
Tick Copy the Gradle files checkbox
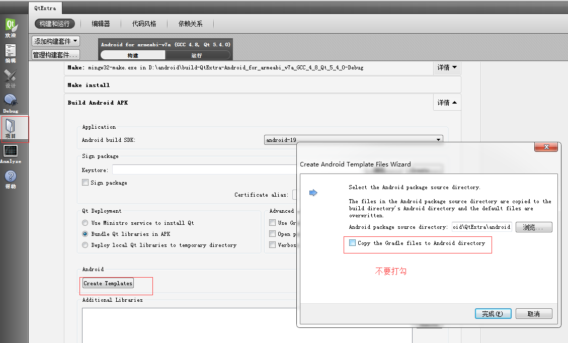tap(352, 243)
